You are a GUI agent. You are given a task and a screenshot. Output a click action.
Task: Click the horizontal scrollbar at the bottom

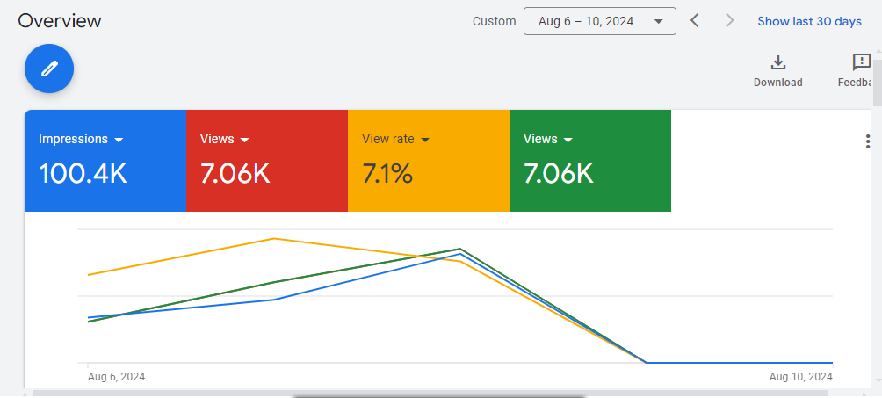pyautogui.click(x=439, y=395)
